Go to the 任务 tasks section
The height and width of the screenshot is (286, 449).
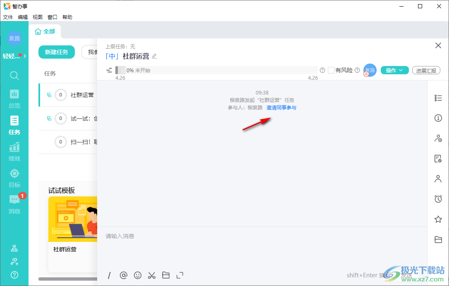14,125
